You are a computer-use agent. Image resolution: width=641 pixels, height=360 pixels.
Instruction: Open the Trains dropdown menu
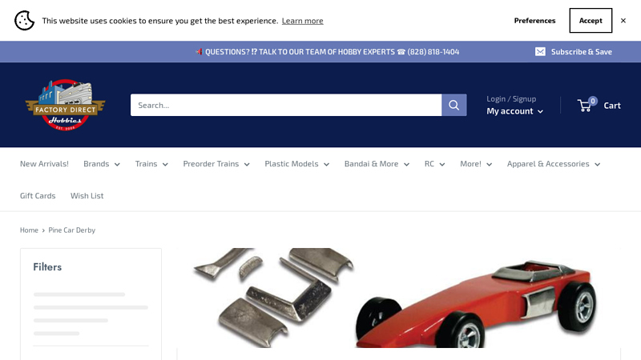click(x=151, y=164)
